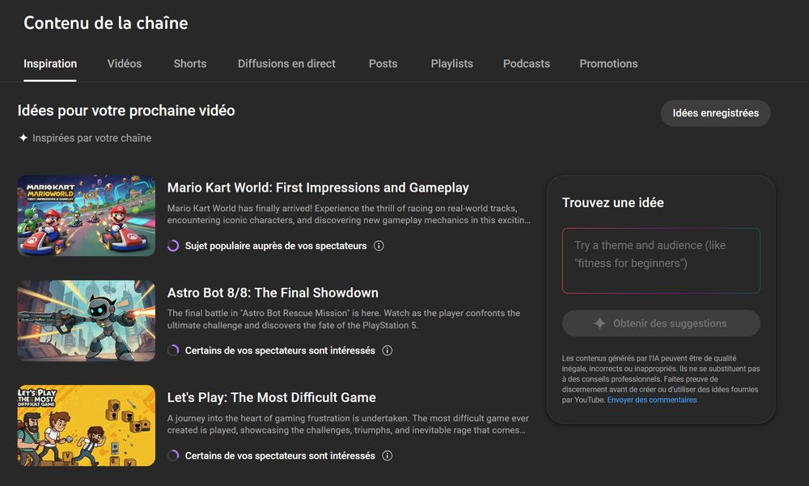Click the "Idées pour votre prochaine vidéo" heading

(126, 111)
